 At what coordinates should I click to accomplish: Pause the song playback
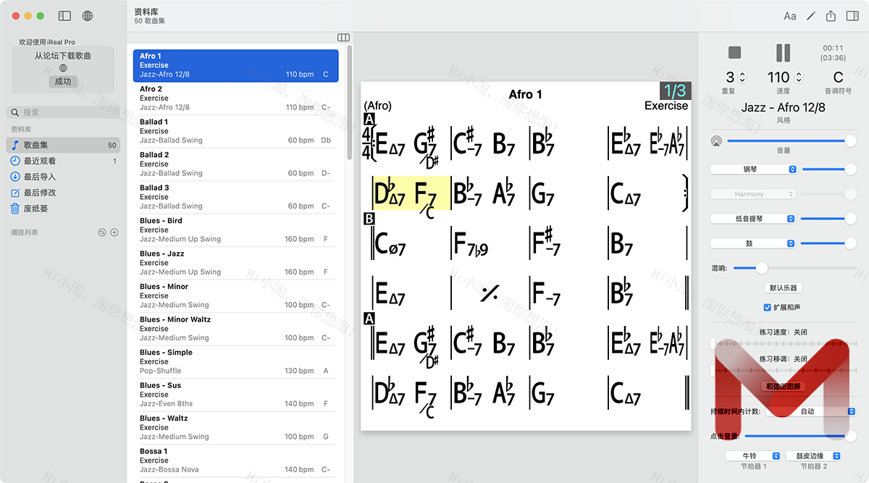(x=783, y=53)
